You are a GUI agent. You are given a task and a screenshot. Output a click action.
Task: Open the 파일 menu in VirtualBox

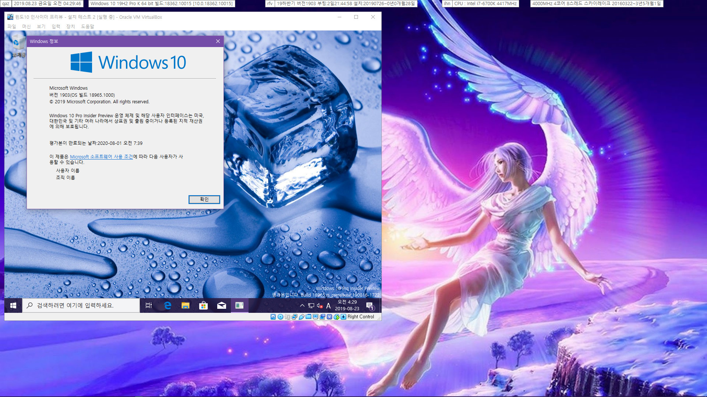point(12,26)
